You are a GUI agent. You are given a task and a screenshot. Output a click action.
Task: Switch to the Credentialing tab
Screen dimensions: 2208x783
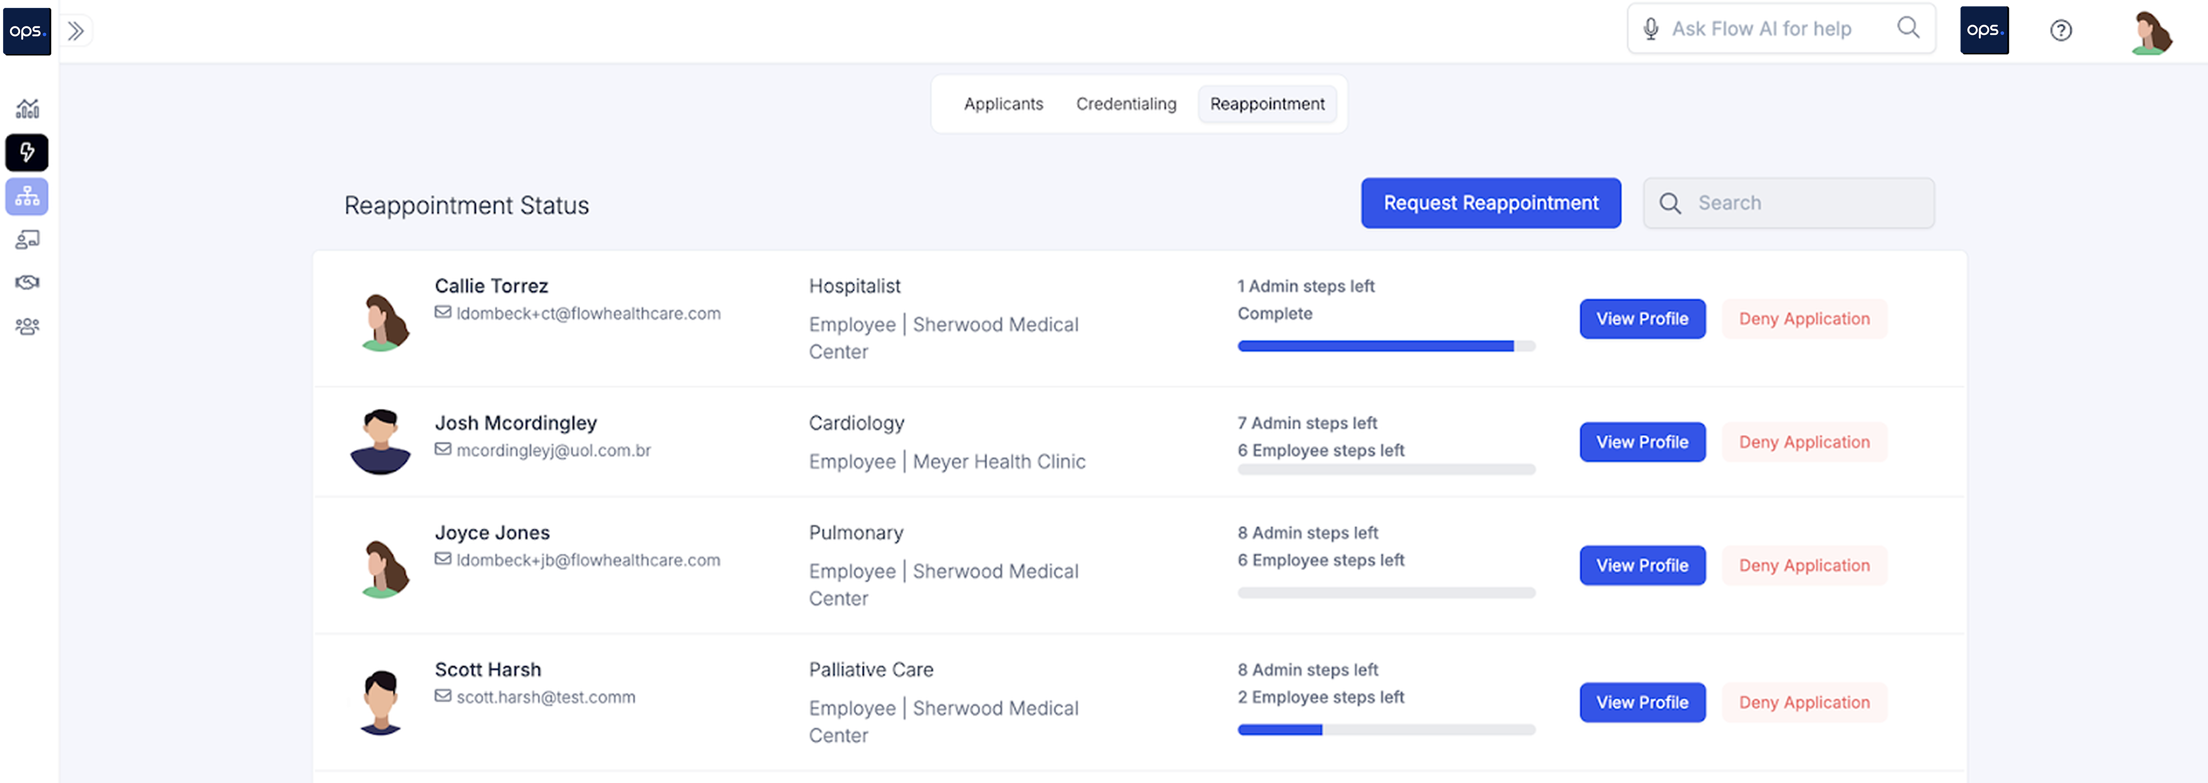pyautogui.click(x=1126, y=104)
